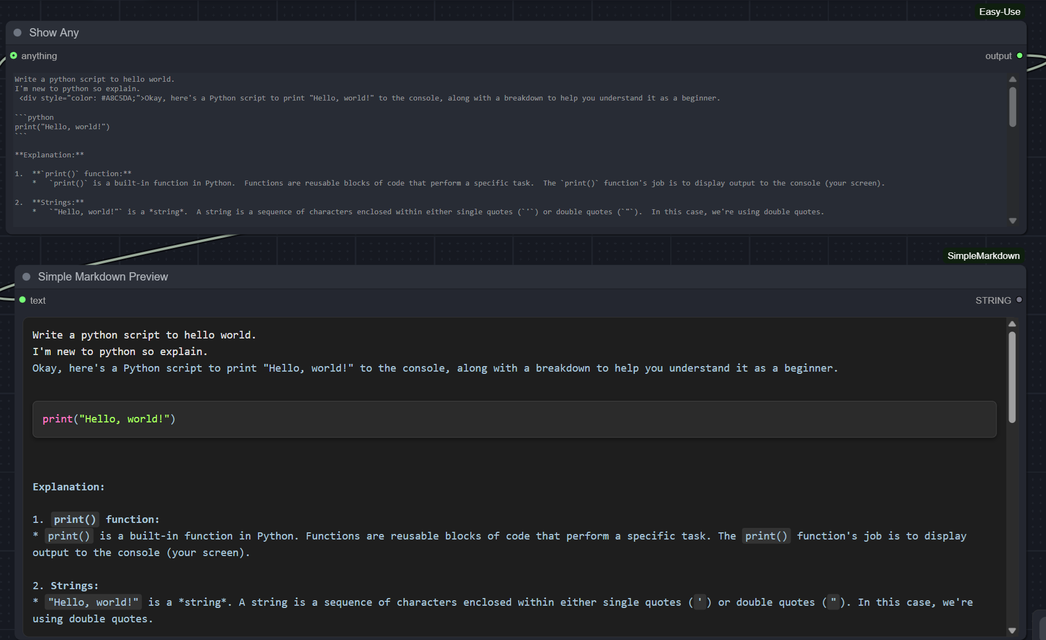This screenshot has width=1046, height=640.
Task: Click the 'Explanation:' heading in preview
Action: [69, 486]
